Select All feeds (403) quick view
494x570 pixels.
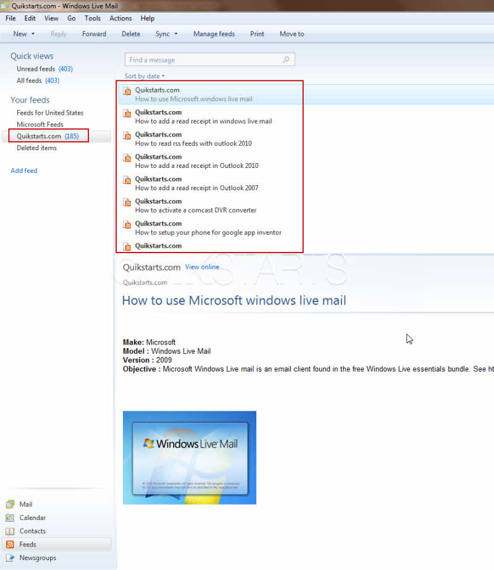coord(38,80)
